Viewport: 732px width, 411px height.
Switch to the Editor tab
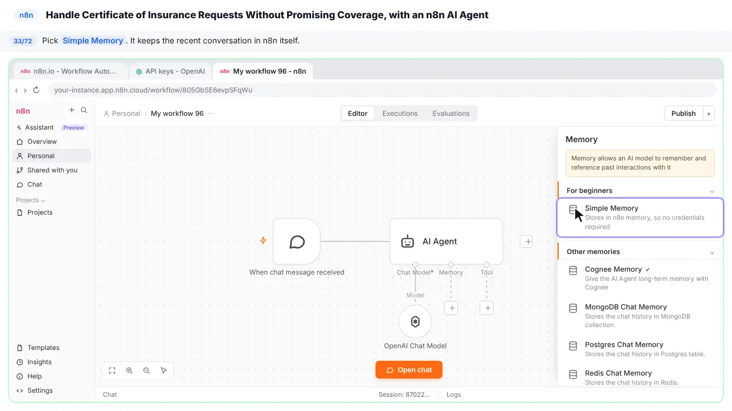357,114
